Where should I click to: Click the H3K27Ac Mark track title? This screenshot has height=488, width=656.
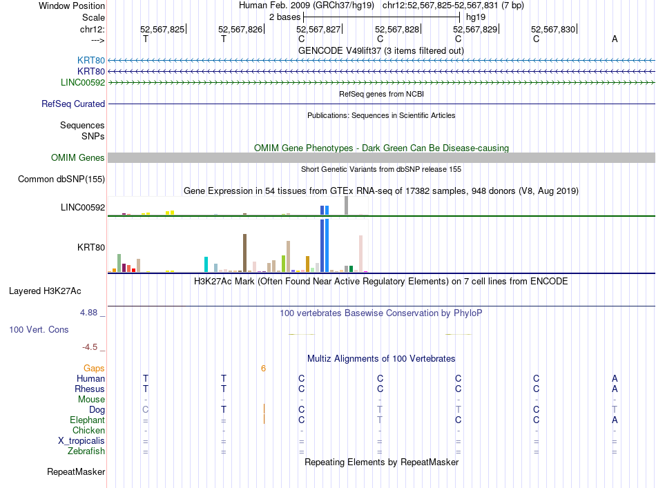[380, 281]
